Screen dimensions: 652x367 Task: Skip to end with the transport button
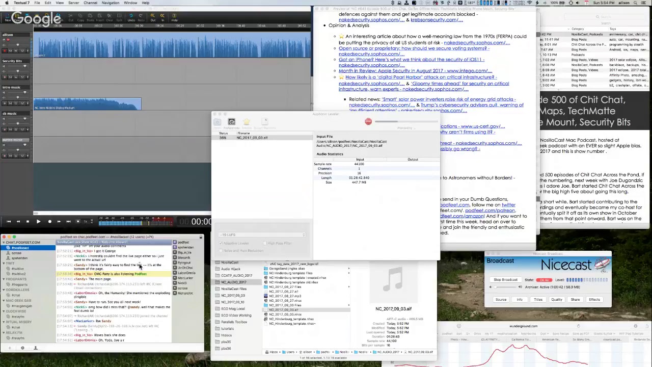(x=68, y=222)
